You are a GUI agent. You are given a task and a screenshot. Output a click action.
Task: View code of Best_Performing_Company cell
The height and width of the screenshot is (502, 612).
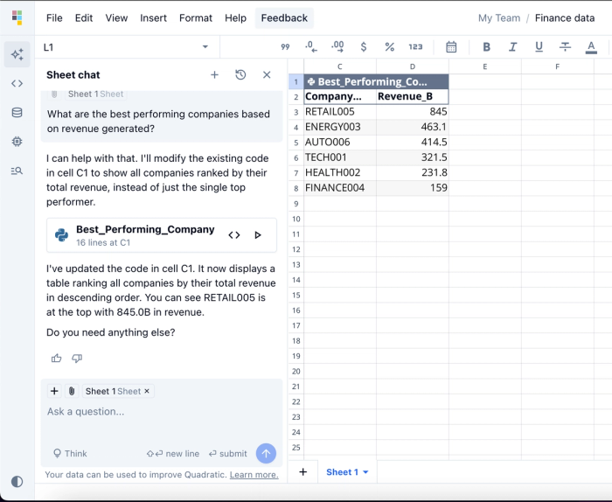click(234, 235)
